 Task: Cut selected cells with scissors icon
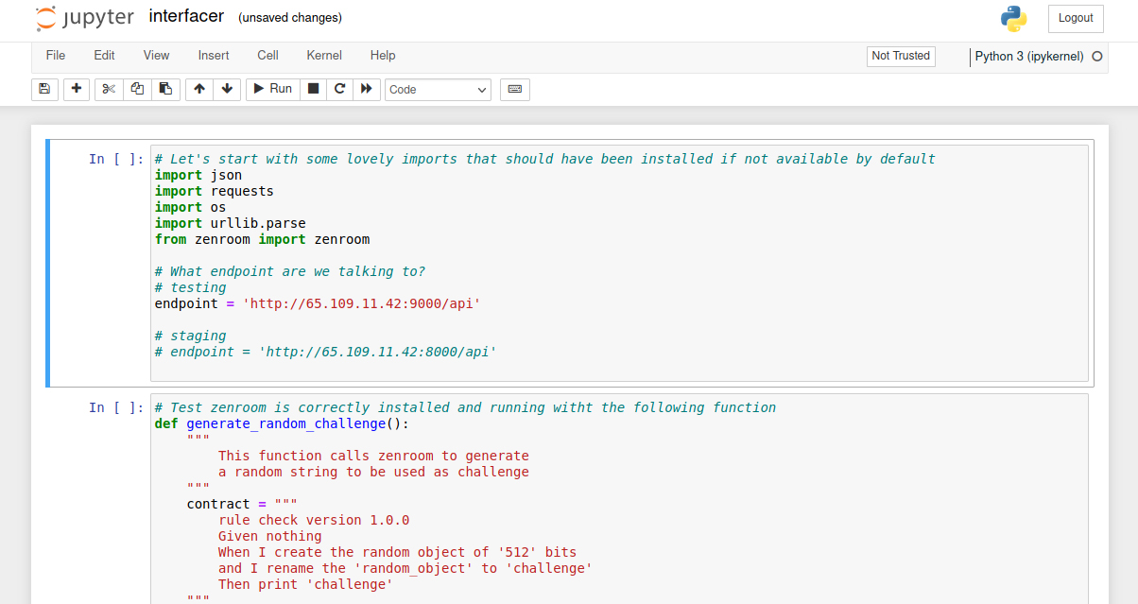(x=109, y=89)
